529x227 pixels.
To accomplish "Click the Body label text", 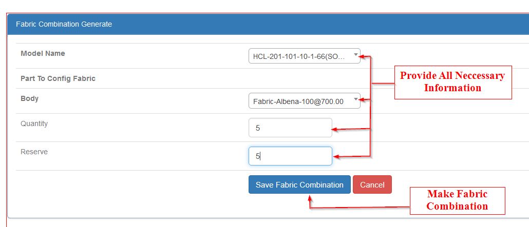I will point(29,98).
